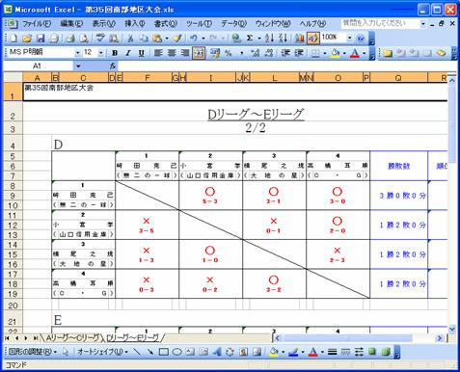
Task: Toggle Merge and Center button
Action: [x=199, y=53]
